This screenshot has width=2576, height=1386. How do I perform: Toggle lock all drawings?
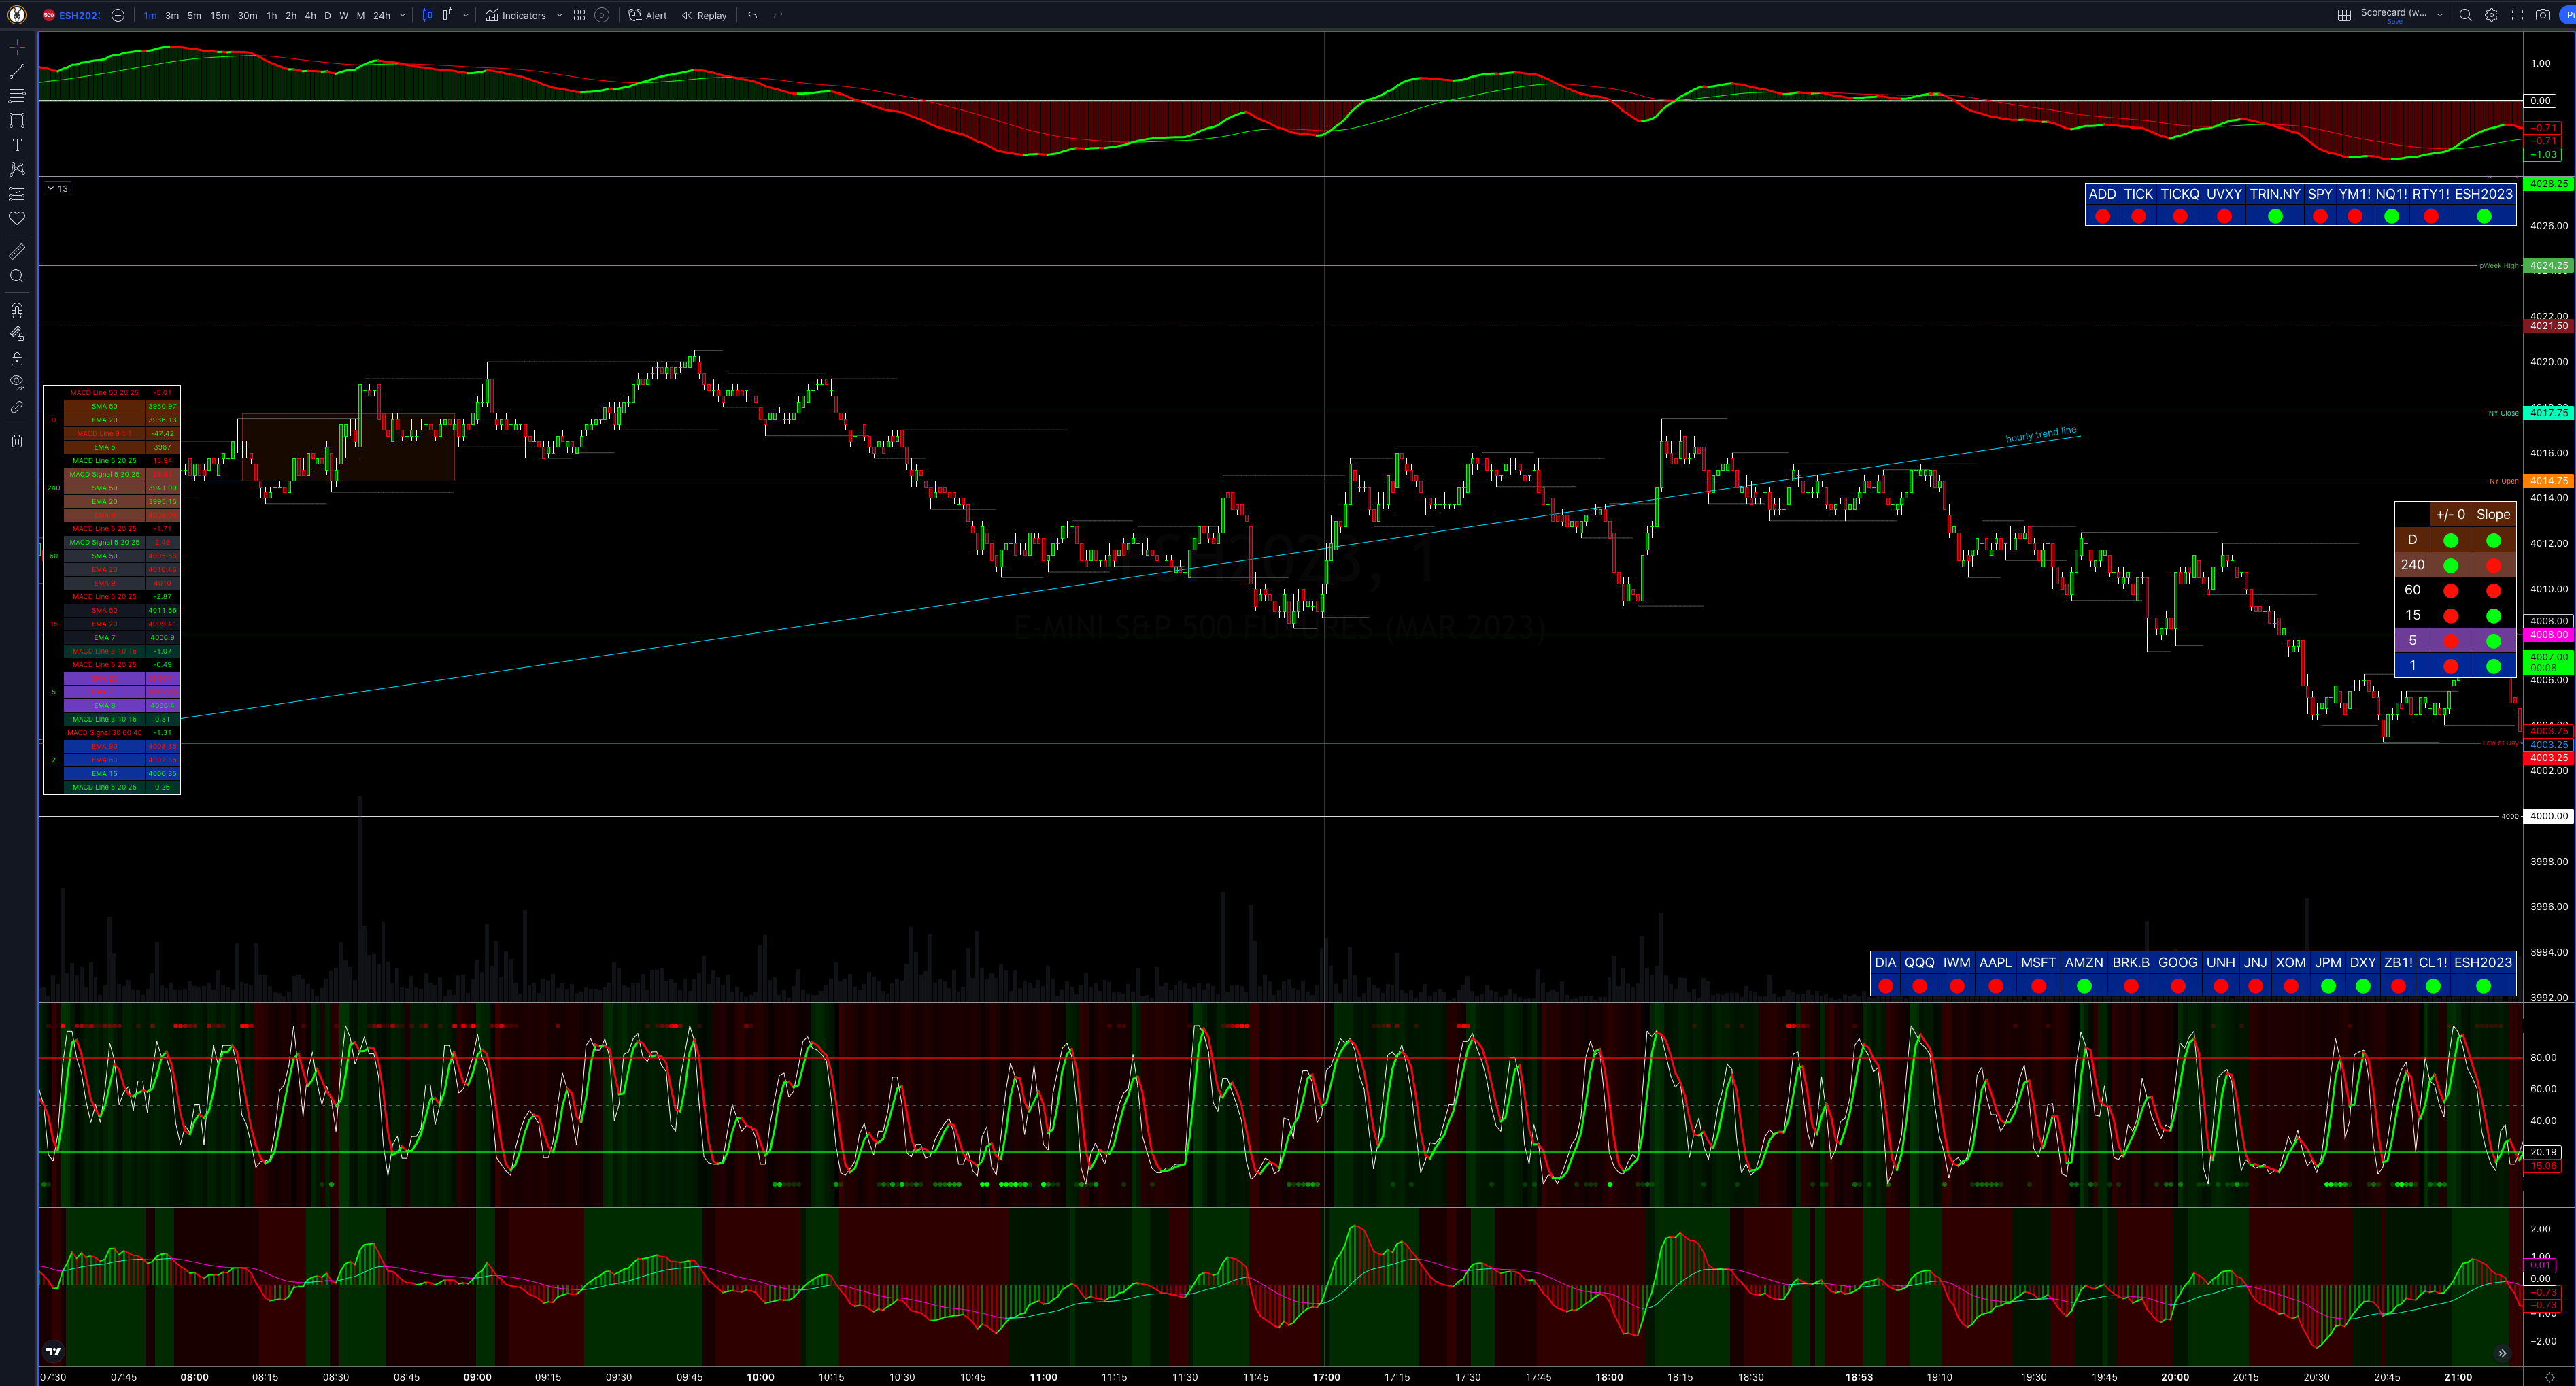pos(17,359)
